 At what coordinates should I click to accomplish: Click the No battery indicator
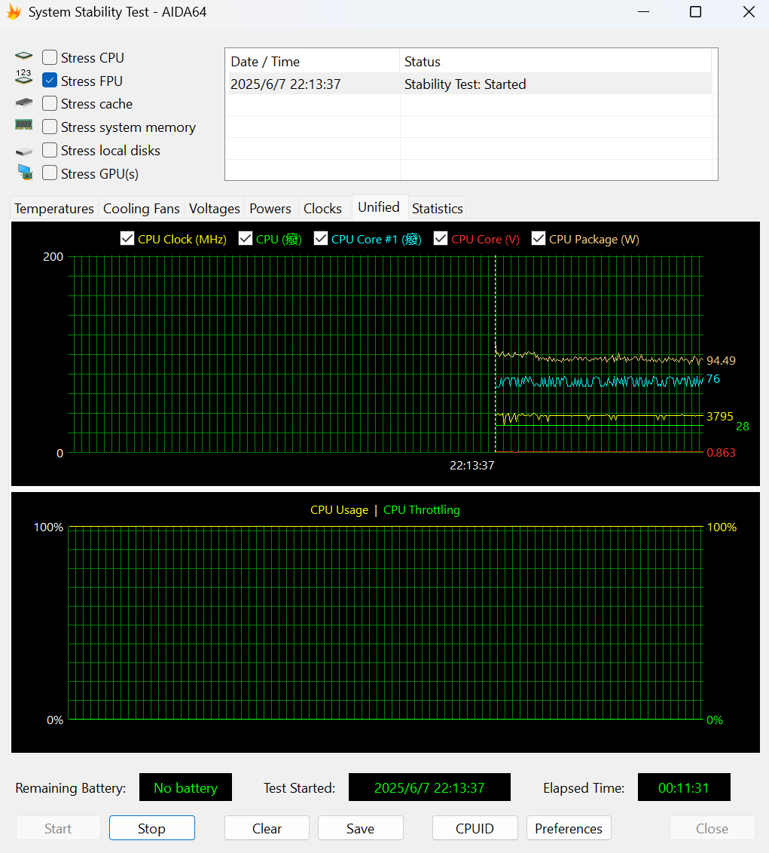point(185,787)
